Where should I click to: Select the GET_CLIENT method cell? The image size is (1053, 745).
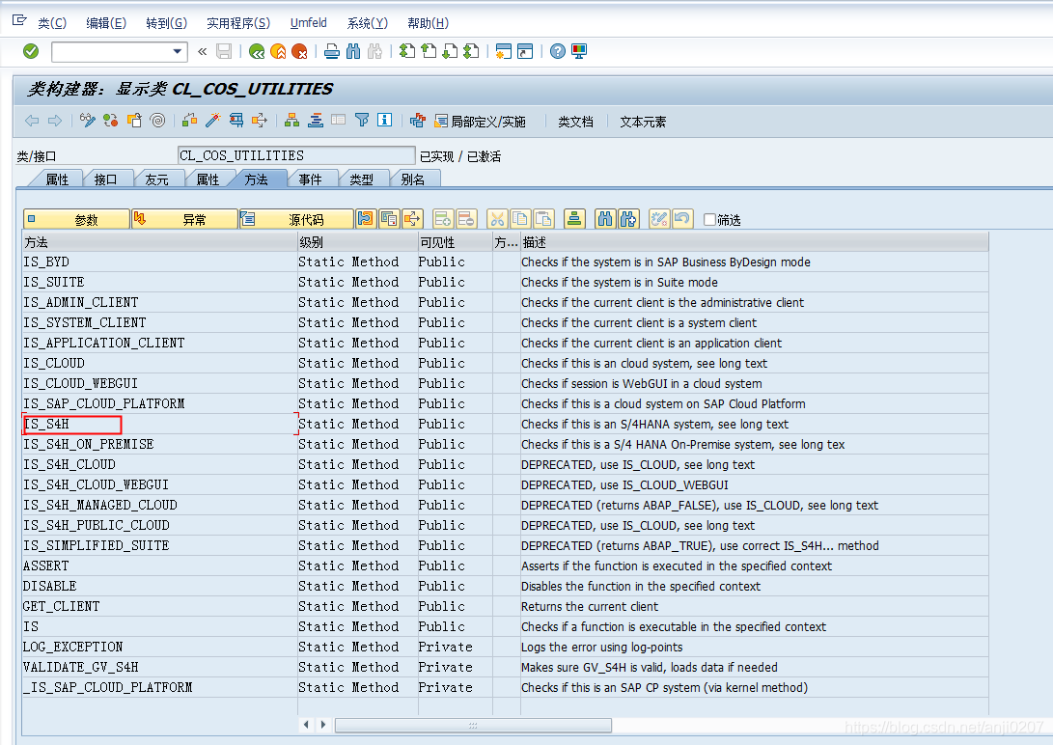point(160,606)
